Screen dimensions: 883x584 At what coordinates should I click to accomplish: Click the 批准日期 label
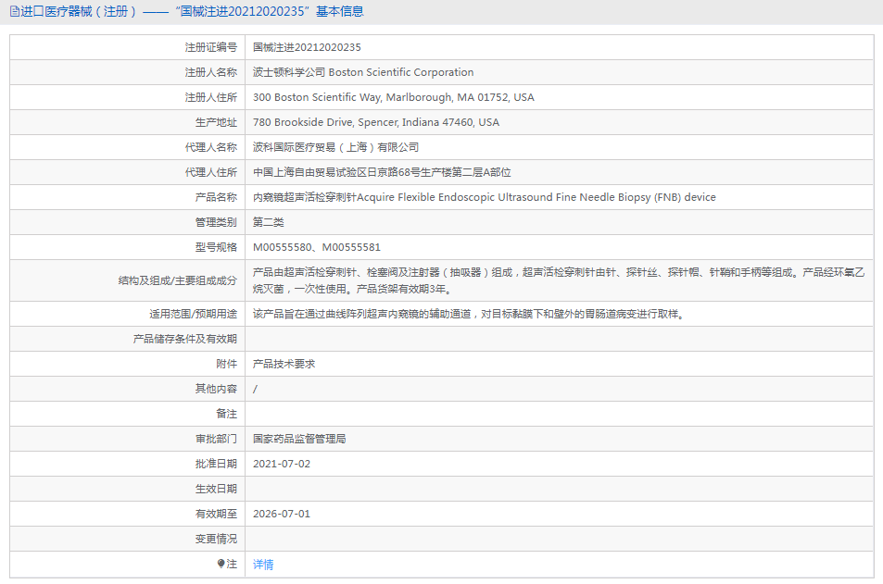point(216,464)
